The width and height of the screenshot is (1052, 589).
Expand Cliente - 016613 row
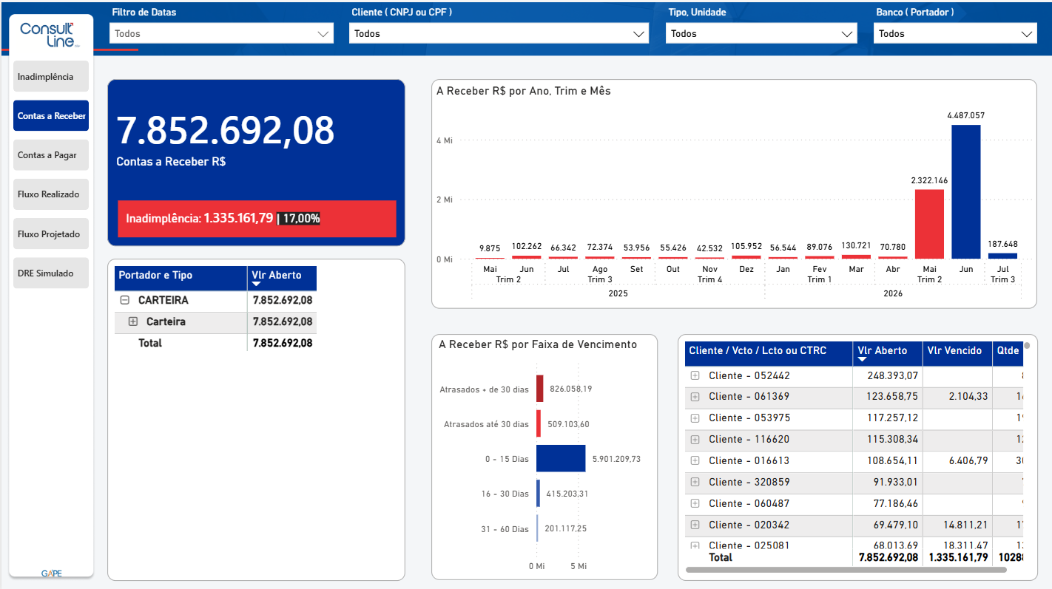click(695, 460)
